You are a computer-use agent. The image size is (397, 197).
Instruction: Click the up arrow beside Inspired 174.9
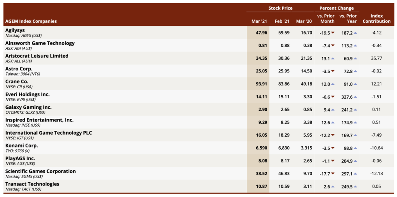[x=356, y=123]
